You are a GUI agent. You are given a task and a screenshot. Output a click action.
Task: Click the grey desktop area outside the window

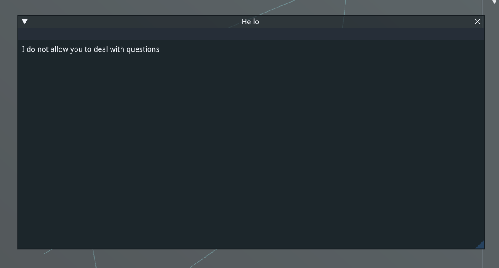(x=251, y=260)
